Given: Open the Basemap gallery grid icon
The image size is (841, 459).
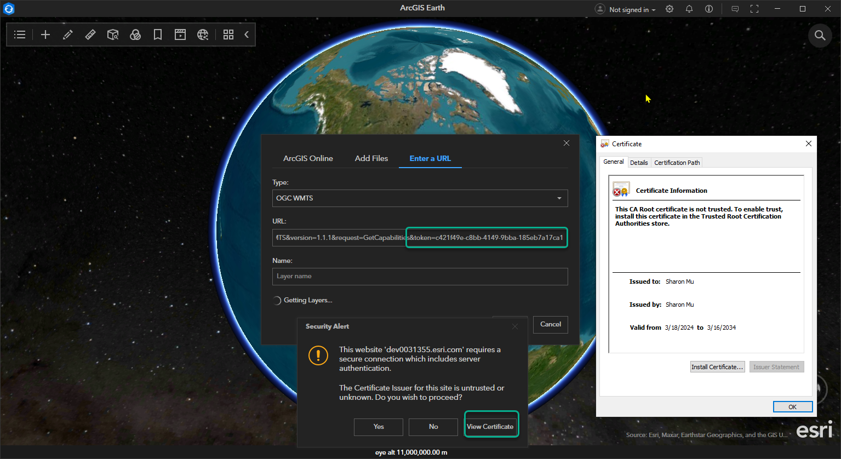Looking at the screenshot, I should pyautogui.click(x=228, y=35).
